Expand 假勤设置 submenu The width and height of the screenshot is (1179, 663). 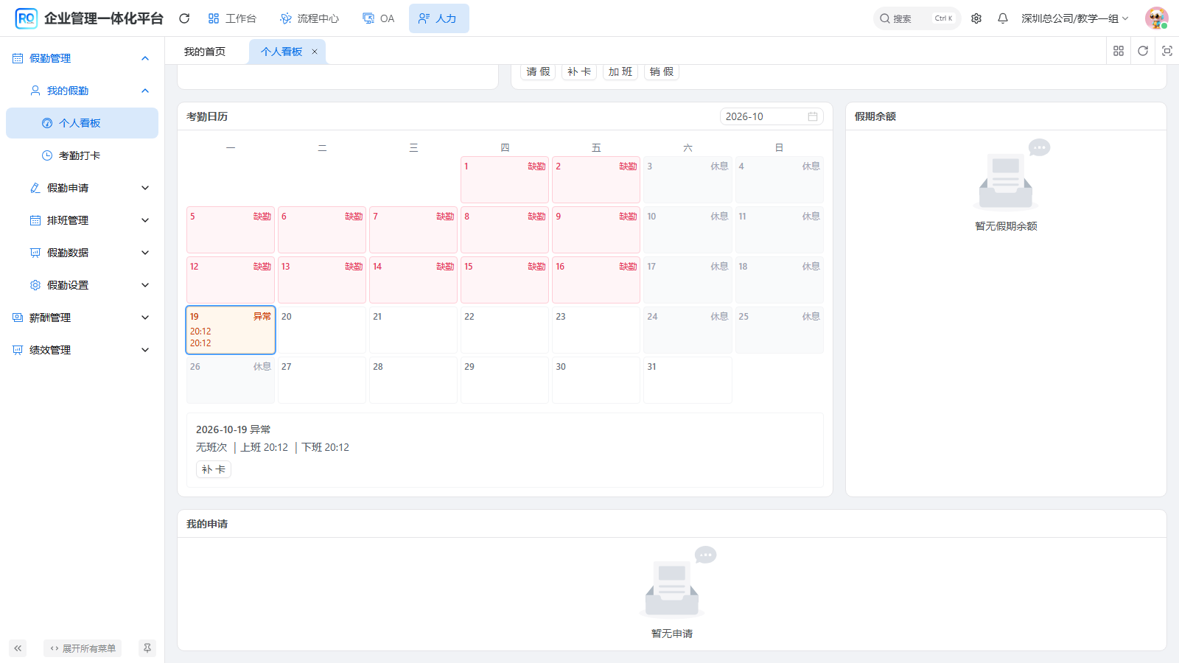tap(82, 285)
